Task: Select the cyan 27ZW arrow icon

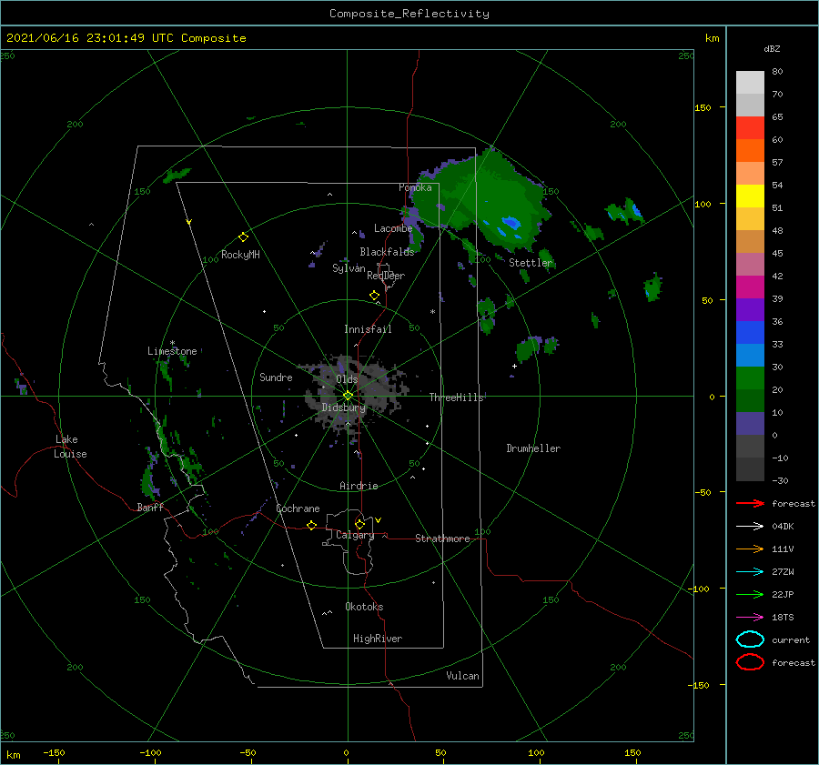Action: coord(750,572)
